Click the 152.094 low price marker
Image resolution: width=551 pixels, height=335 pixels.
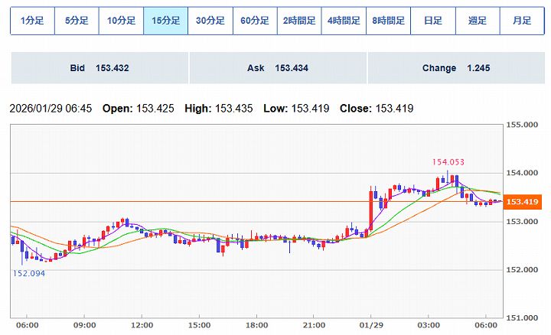28,273
